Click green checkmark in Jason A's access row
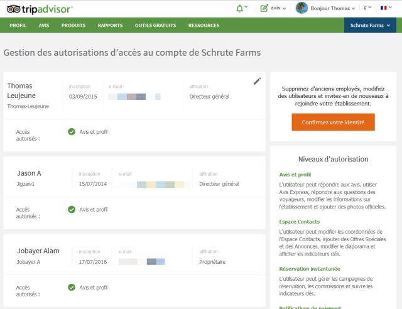Screen dimensions: 402x309 point(72,210)
